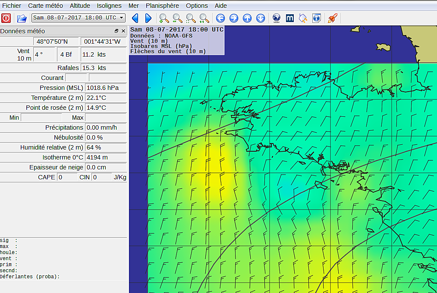Click the dew point value 14.9°C
The image size is (437, 293).
[x=106, y=108]
